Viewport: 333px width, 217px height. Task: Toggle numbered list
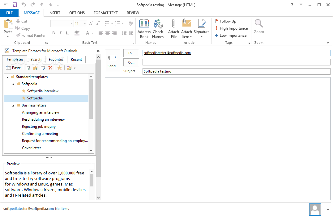(117, 23)
